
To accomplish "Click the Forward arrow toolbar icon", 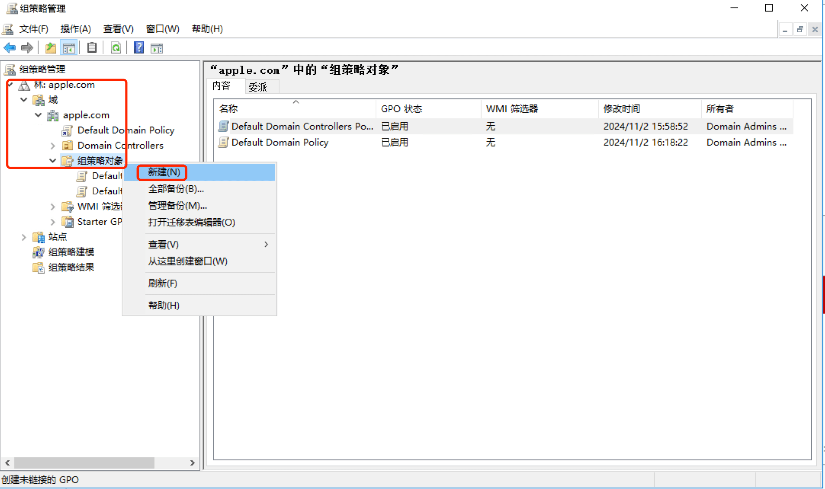I will pyautogui.click(x=27, y=48).
